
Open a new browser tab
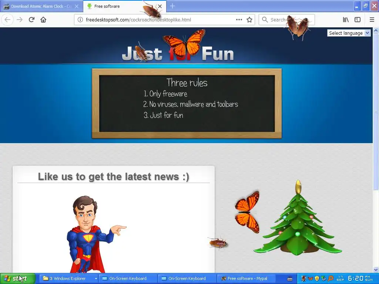click(x=172, y=6)
